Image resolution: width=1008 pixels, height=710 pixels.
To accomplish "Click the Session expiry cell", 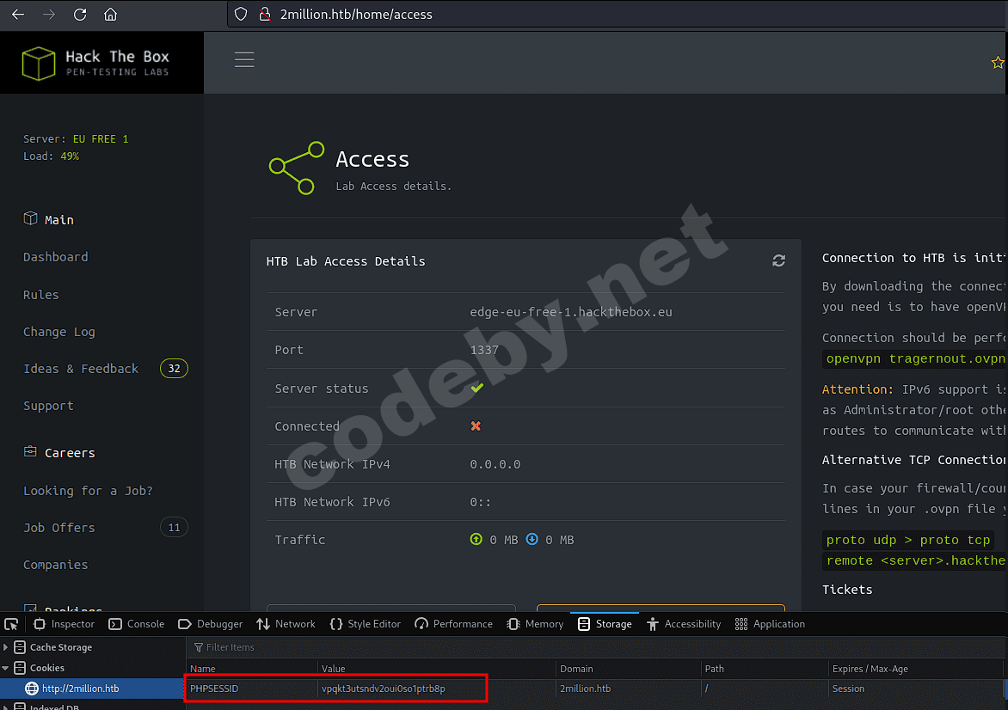I will pos(915,689).
